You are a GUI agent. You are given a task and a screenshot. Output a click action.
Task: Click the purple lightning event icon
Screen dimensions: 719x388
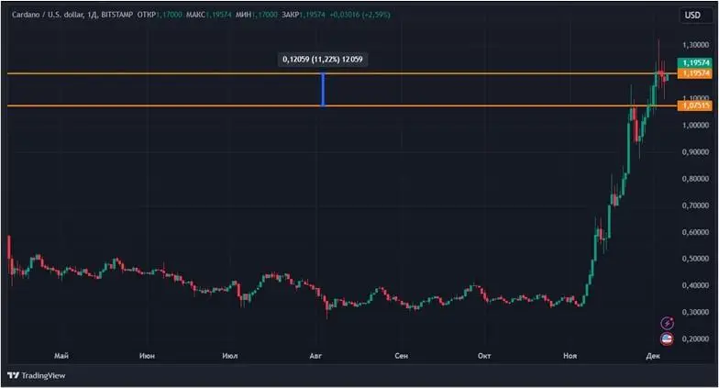click(667, 322)
